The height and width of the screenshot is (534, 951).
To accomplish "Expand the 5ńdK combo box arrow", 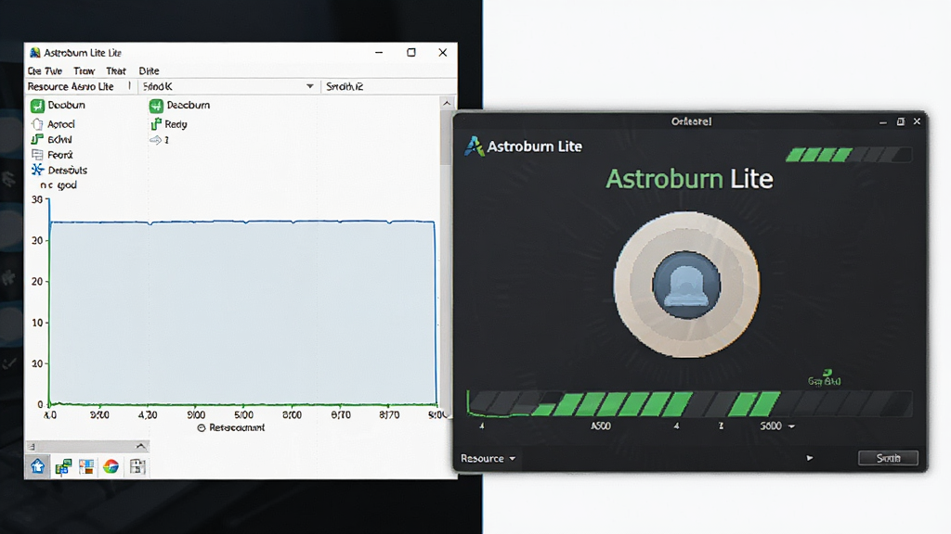I will pyautogui.click(x=310, y=86).
